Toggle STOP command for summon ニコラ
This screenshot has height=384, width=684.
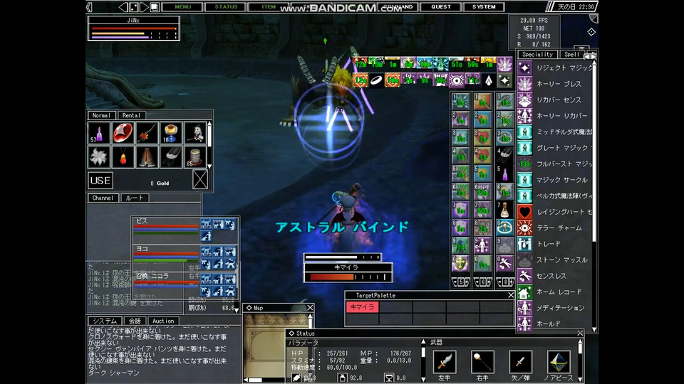click(230, 279)
